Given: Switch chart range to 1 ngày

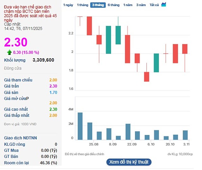Looking at the screenshot, I should 68,5.
